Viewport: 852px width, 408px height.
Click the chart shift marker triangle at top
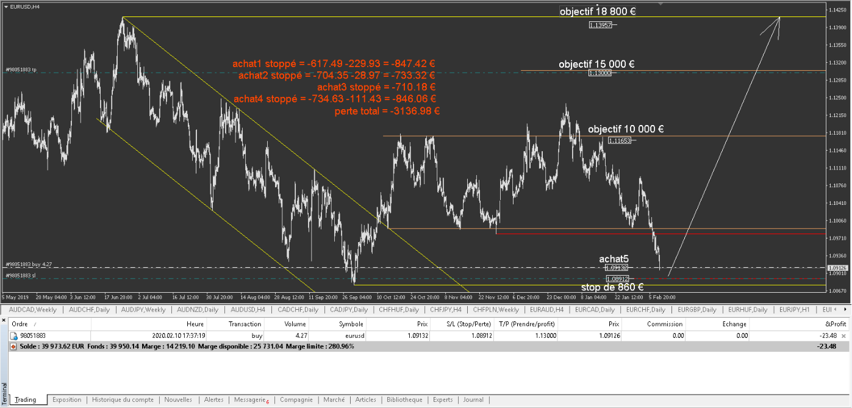(x=660, y=4)
